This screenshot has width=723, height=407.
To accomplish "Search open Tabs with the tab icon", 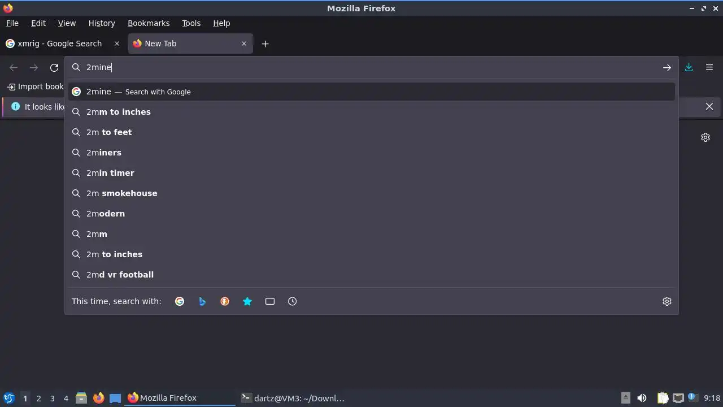I will pos(270,301).
